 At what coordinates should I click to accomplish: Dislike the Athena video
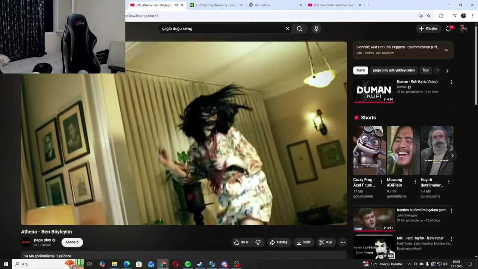click(x=258, y=242)
